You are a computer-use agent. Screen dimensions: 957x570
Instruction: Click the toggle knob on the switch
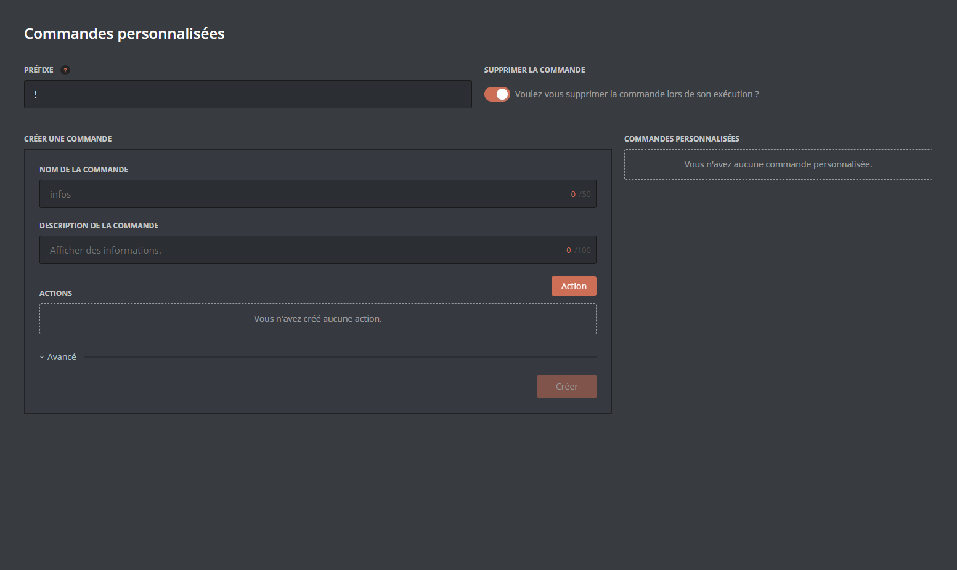(503, 94)
